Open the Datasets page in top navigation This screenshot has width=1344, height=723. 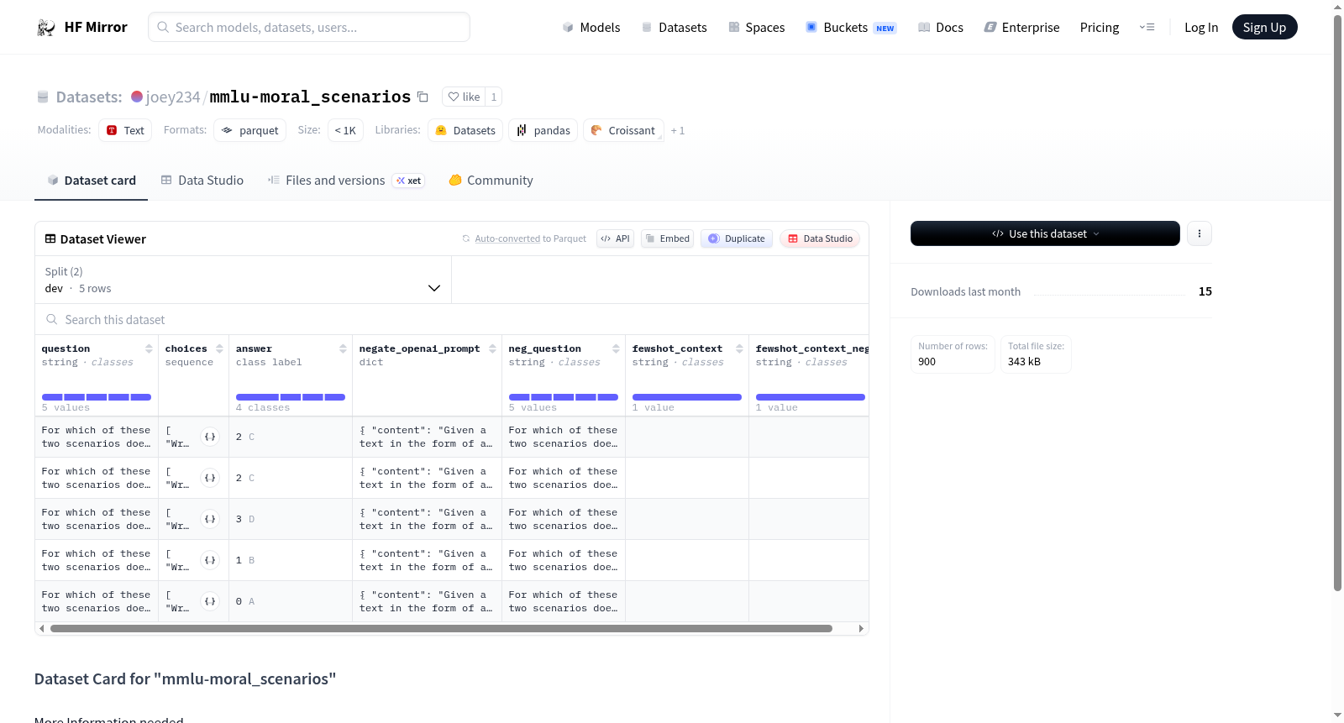point(674,27)
